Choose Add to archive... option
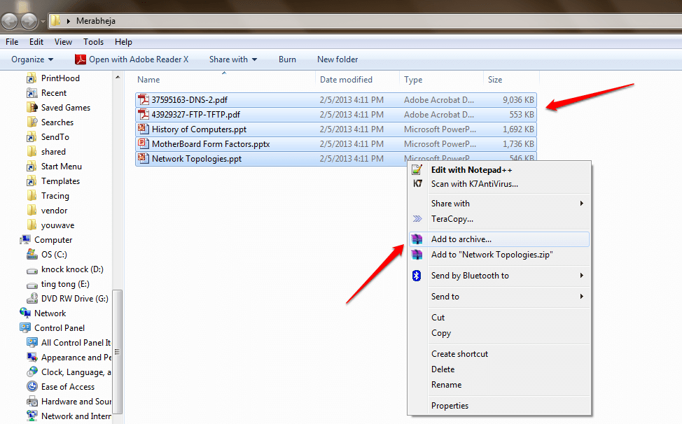 (499, 239)
